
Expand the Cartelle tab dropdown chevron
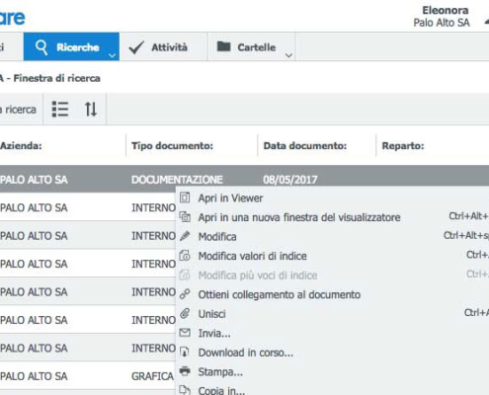pos(288,55)
